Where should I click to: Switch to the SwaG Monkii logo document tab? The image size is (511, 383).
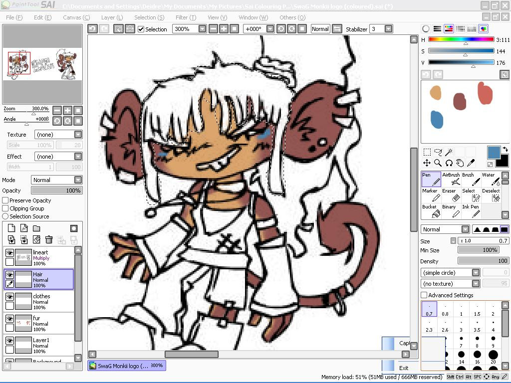click(127, 366)
